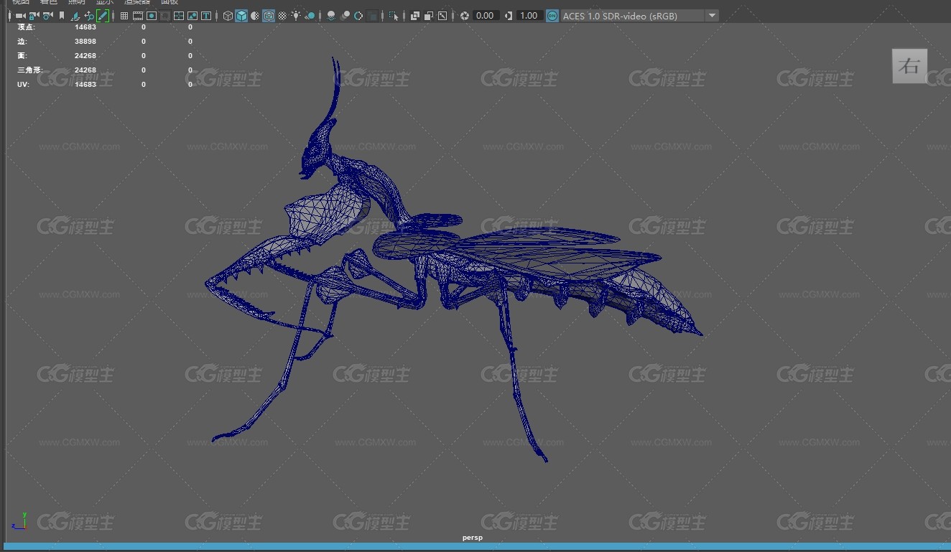Screen dimensions: 951x552
Task: Click the 边 edge count 38898
Action: [x=85, y=42]
